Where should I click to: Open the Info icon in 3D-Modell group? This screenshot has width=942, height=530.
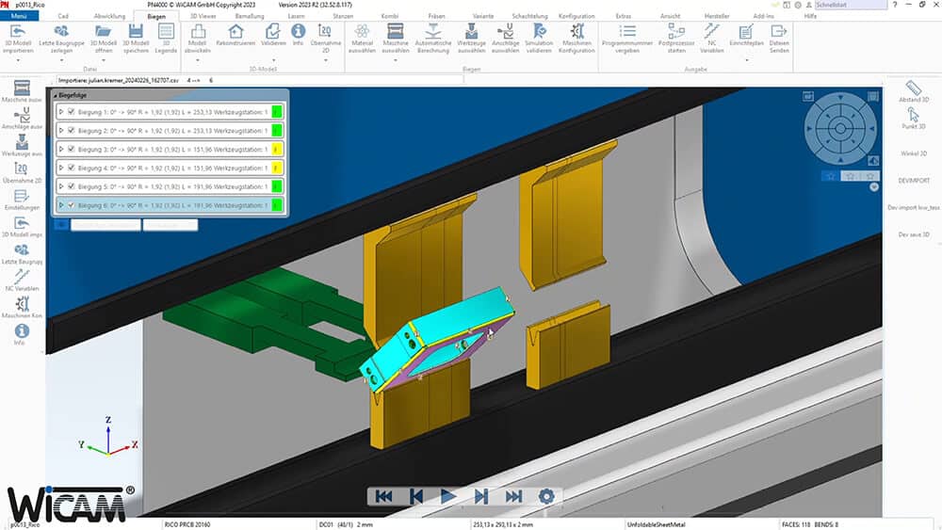(x=298, y=31)
